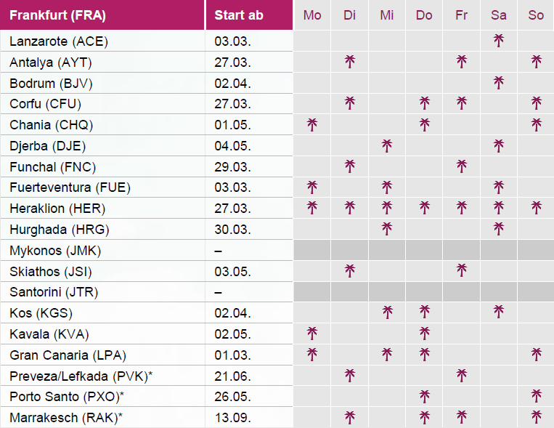
Task: Click the Kavala Thursday palm icon
Action: tap(424, 334)
